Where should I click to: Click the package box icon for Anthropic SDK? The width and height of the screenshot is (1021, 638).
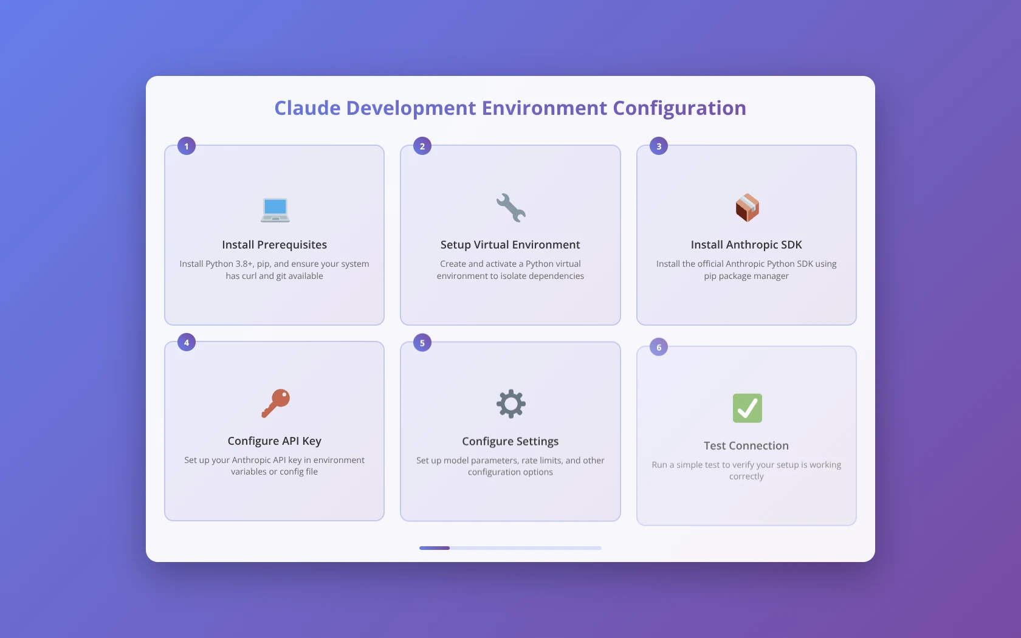click(747, 208)
